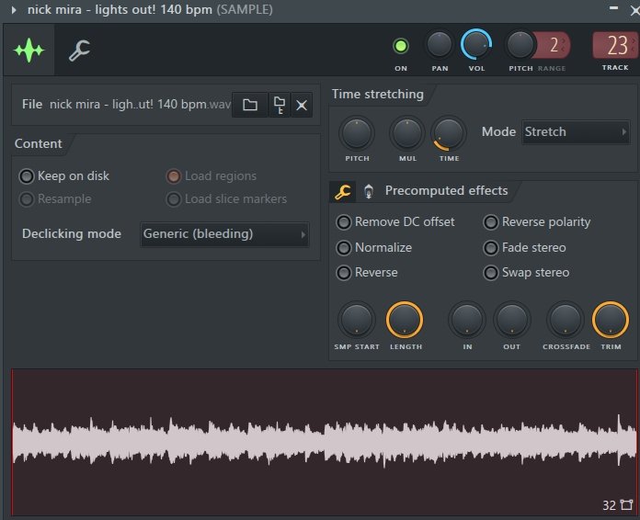Open the channel options menu arrow
The width and height of the screenshot is (640, 520).
pyautogui.click(x=14, y=10)
